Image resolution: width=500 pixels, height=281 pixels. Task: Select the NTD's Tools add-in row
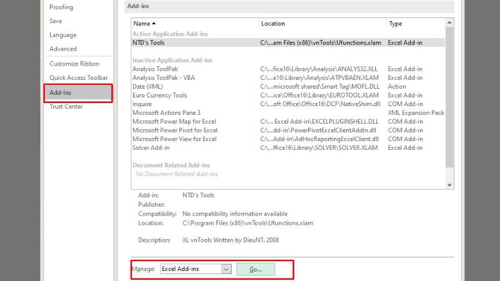coord(288,42)
